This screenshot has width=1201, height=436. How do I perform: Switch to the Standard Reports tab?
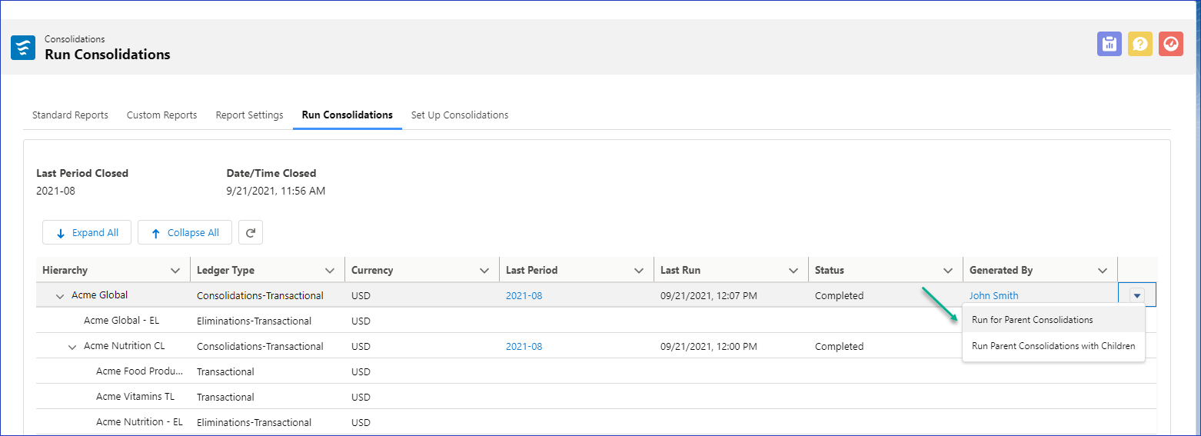point(70,115)
